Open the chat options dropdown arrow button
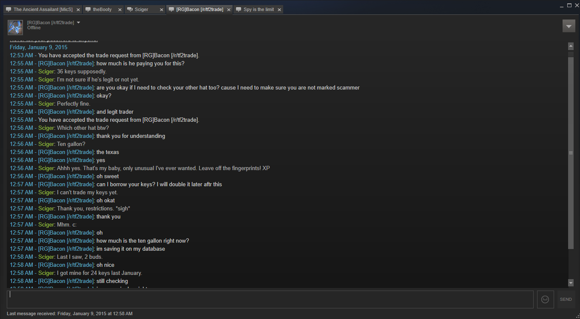Image resolution: width=580 pixels, height=319 pixels. 569,26
